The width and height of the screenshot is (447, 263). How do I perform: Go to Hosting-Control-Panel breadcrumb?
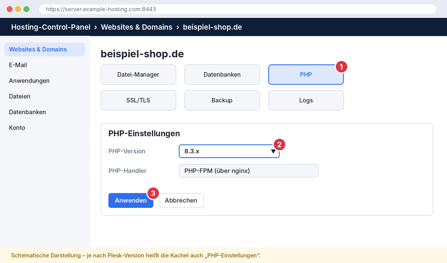pyautogui.click(x=51, y=27)
